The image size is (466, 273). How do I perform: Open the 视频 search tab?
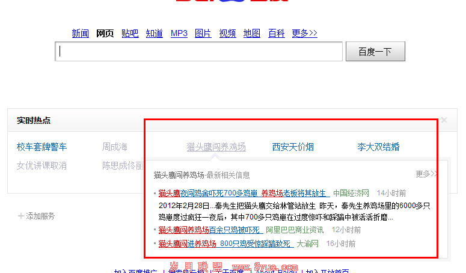pos(227,34)
